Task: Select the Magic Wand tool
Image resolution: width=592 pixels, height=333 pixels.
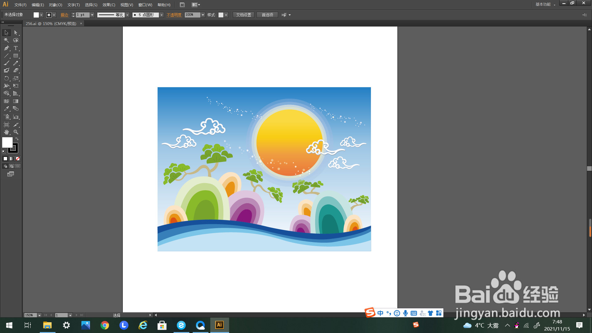Action: point(6,40)
